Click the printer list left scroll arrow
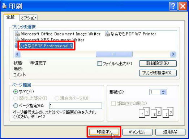Image resolution: width=189 pixels, height=139 pixels. click(x=18, y=54)
